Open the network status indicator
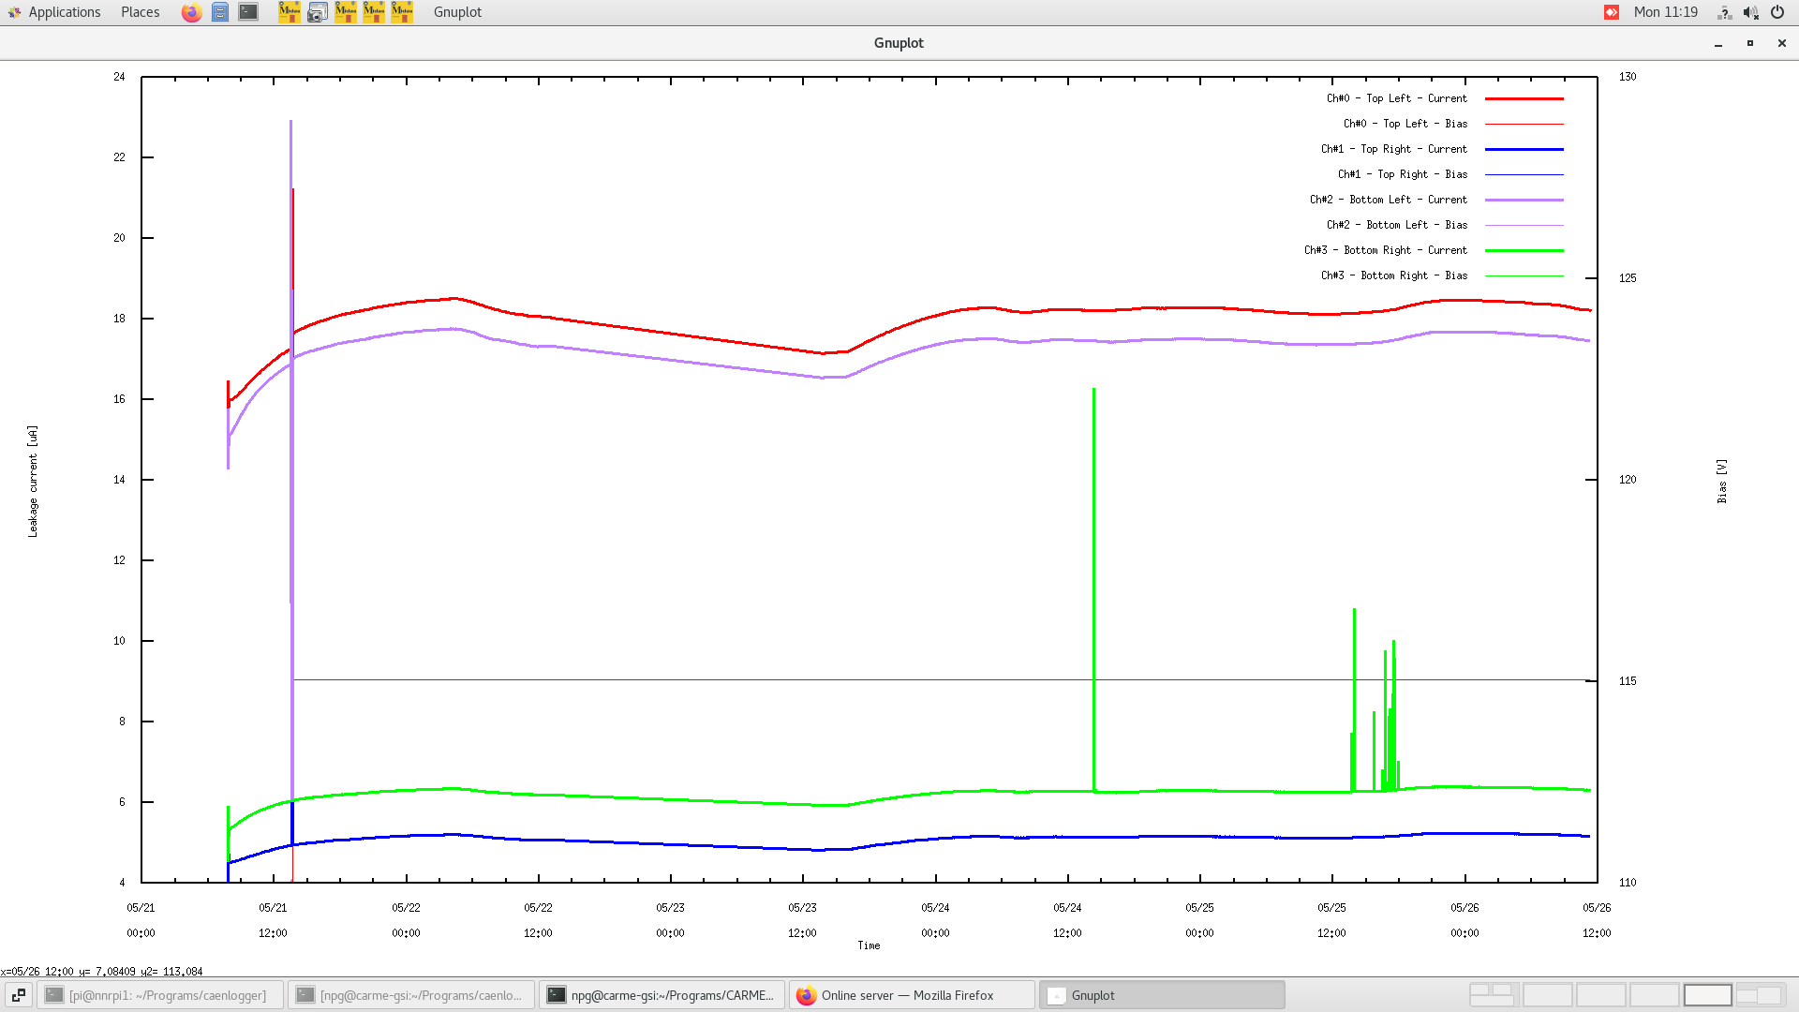The height and width of the screenshot is (1012, 1799). [1724, 12]
